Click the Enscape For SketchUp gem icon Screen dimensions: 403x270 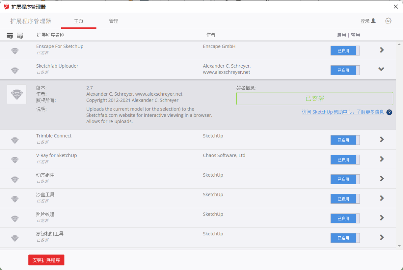pos(15,51)
